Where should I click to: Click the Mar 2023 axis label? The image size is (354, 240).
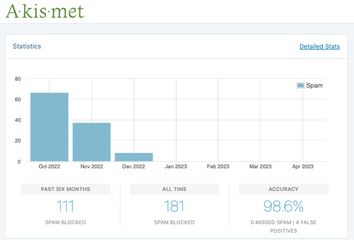[x=260, y=167]
